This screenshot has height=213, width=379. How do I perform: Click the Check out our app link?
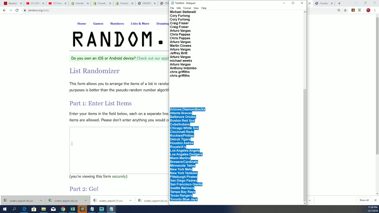[152, 58]
